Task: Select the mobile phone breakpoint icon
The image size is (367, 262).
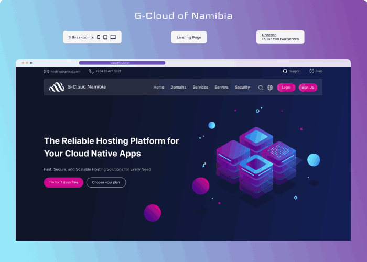Action: point(99,37)
